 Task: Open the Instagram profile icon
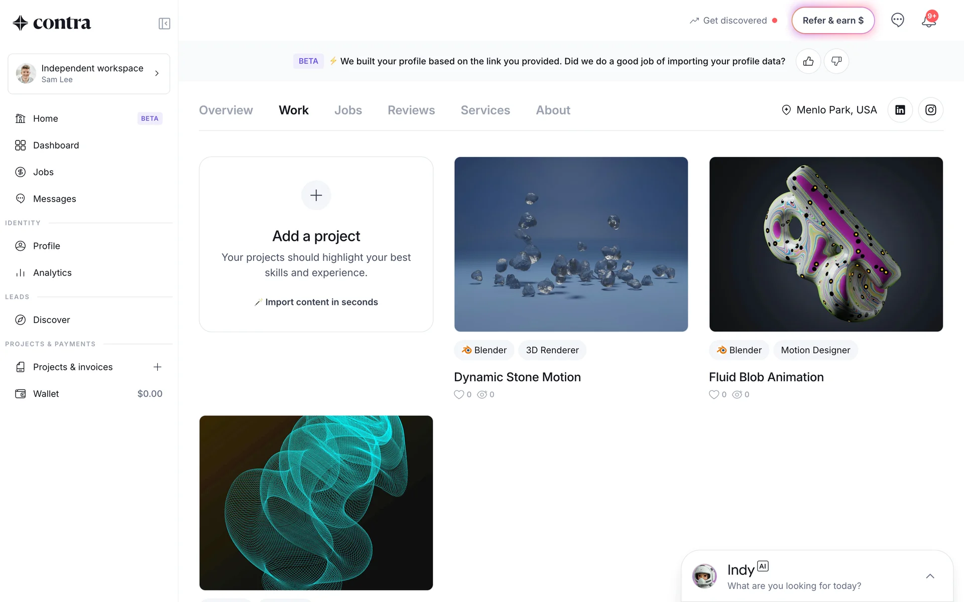click(x=930, y=110)
